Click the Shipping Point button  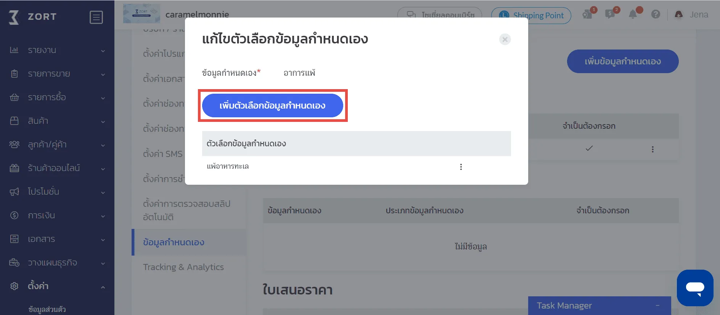531,16
